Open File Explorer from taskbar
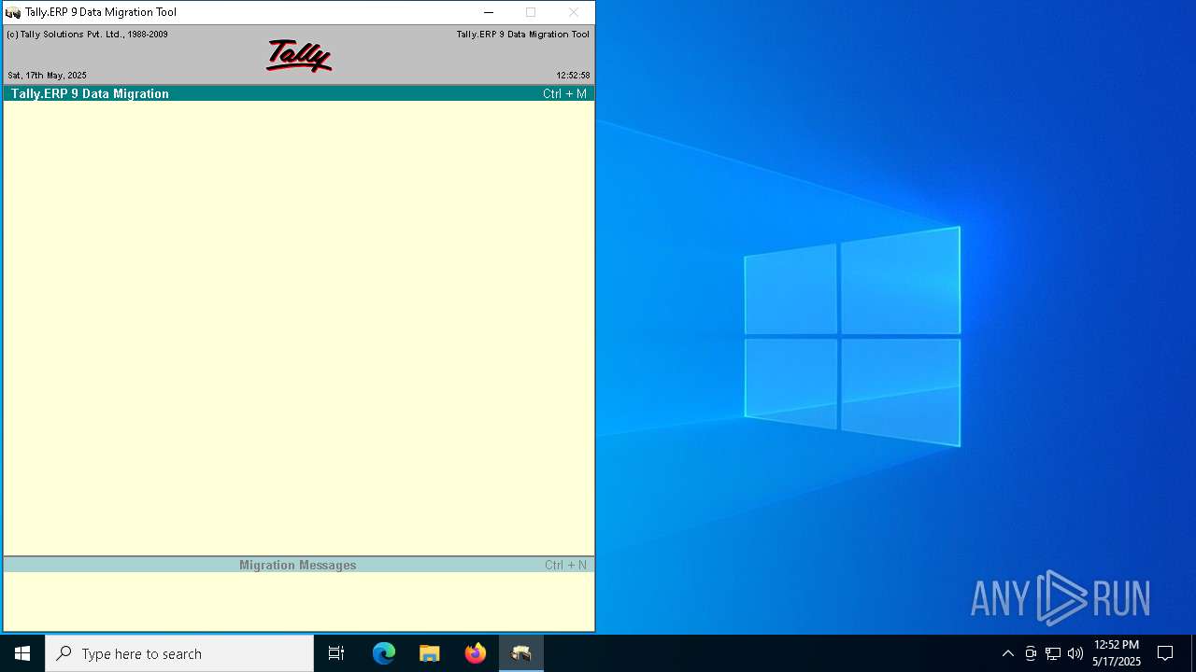The height and width of the screenshot is (672, 1196). 430,653
